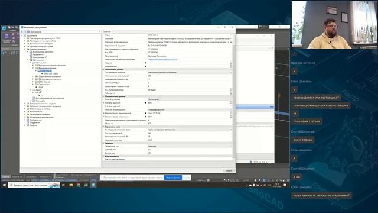Collapse the Технические данные section
This screenshot has width=378, height=213.
coord(104,70)
